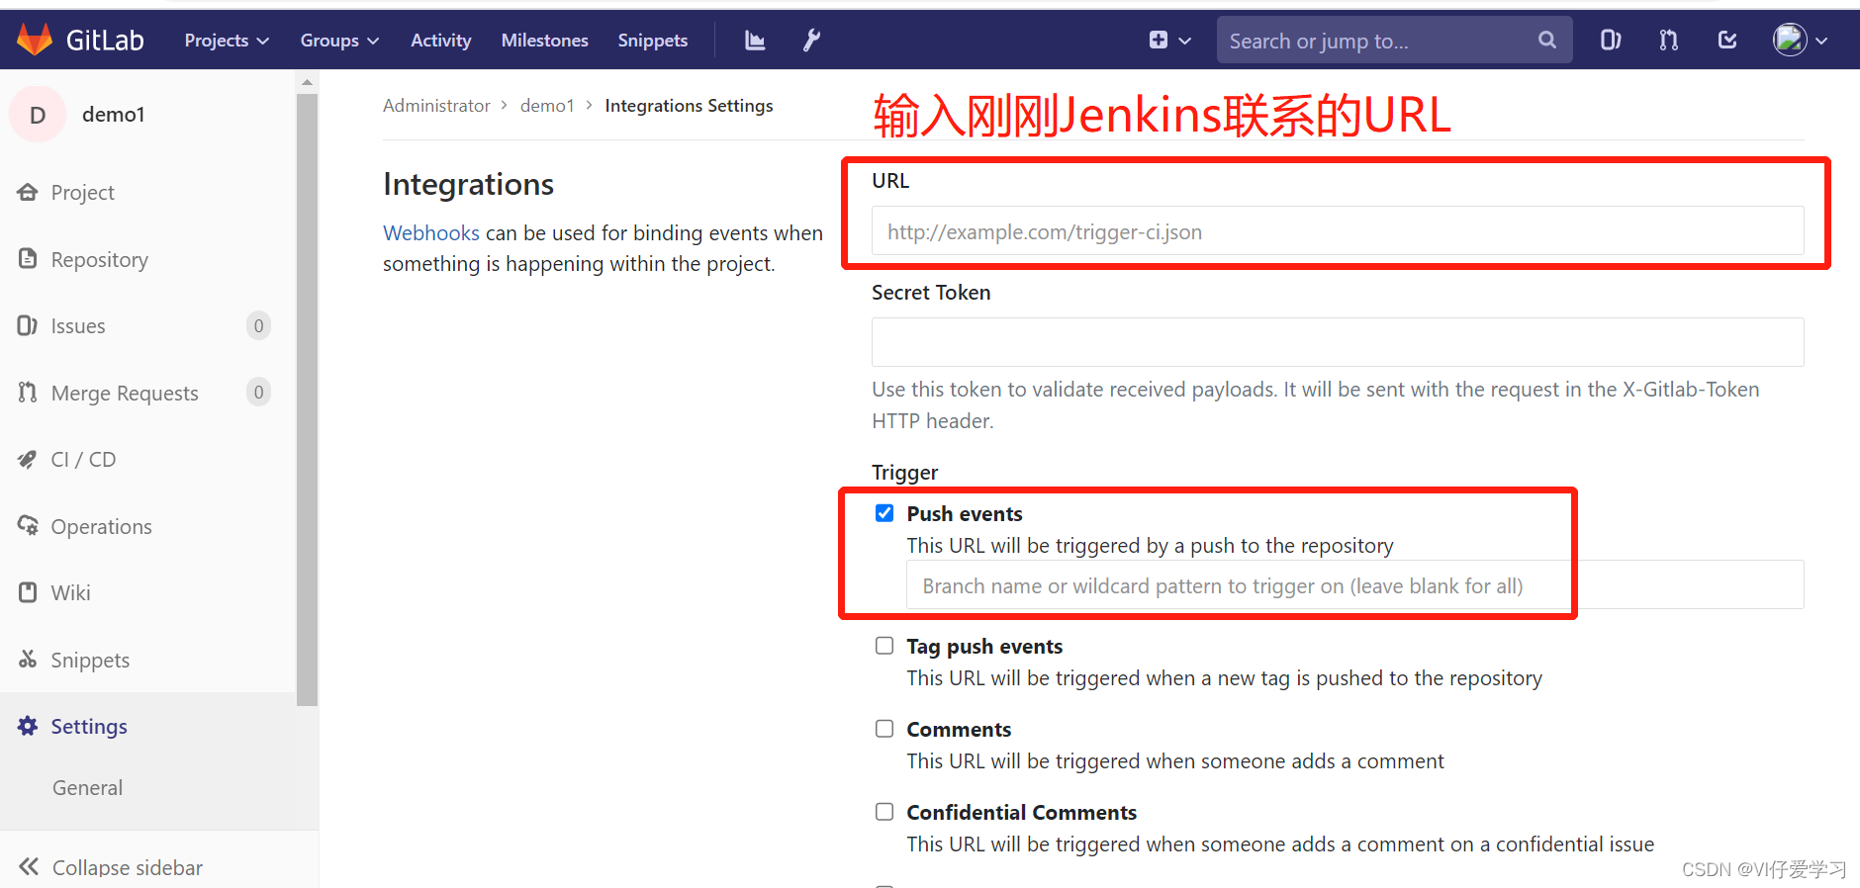
Task: Click the Webhooks link
Action: (x=431, y=233)
